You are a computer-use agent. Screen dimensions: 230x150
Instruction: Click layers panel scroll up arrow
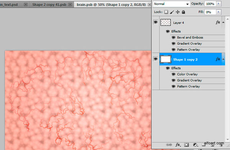[227, 19]
